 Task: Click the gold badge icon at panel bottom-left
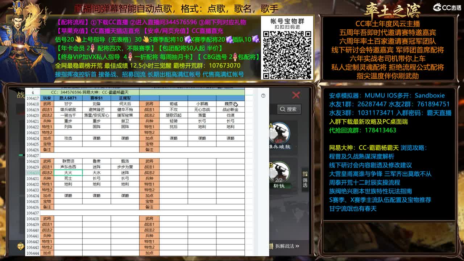(21, 246)
